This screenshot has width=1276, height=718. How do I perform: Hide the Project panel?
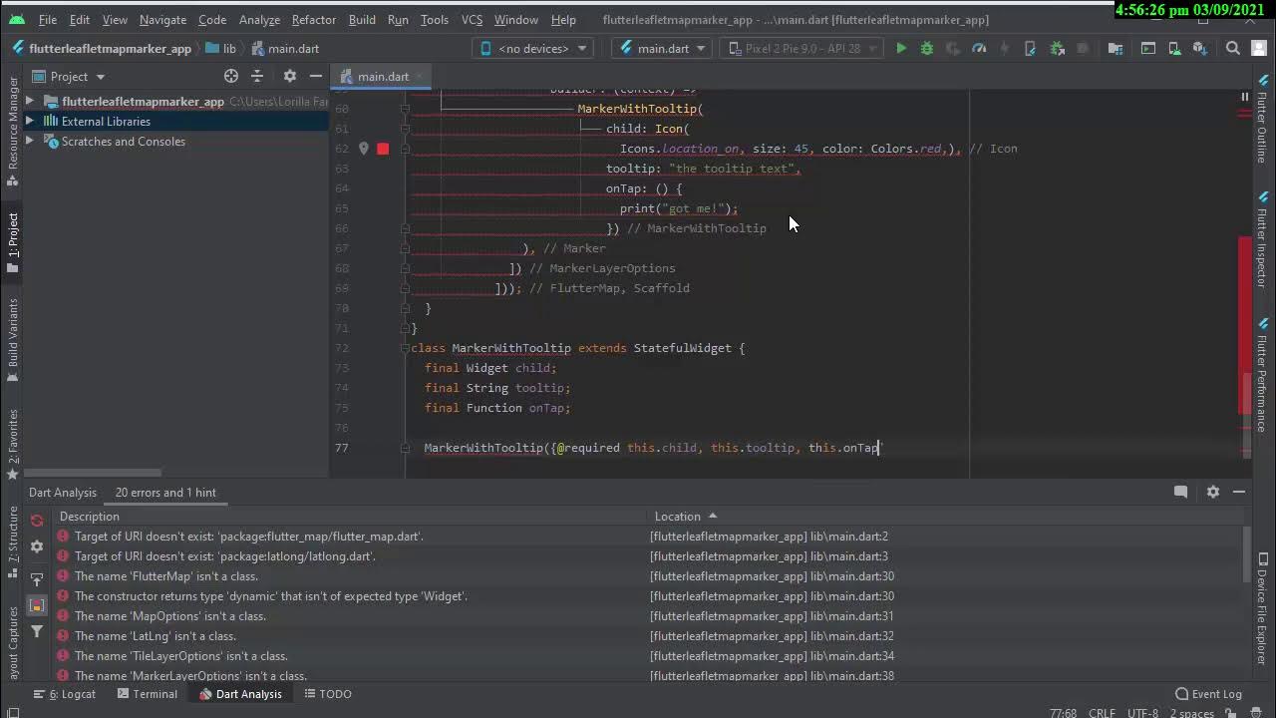[x=316, y=76]
